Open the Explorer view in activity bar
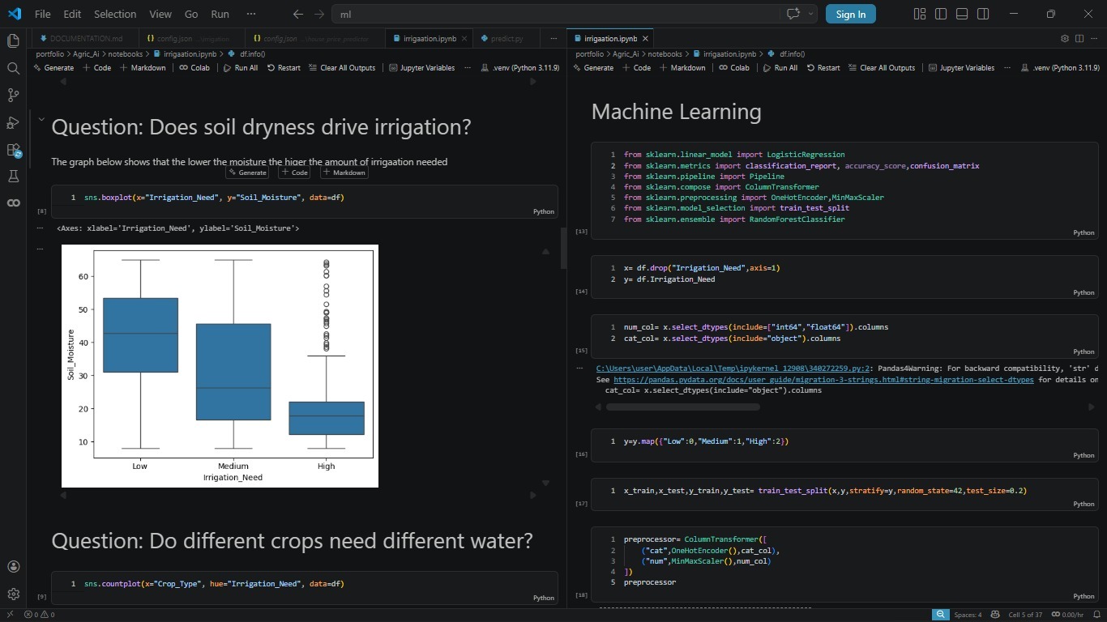 pos(13,40)
